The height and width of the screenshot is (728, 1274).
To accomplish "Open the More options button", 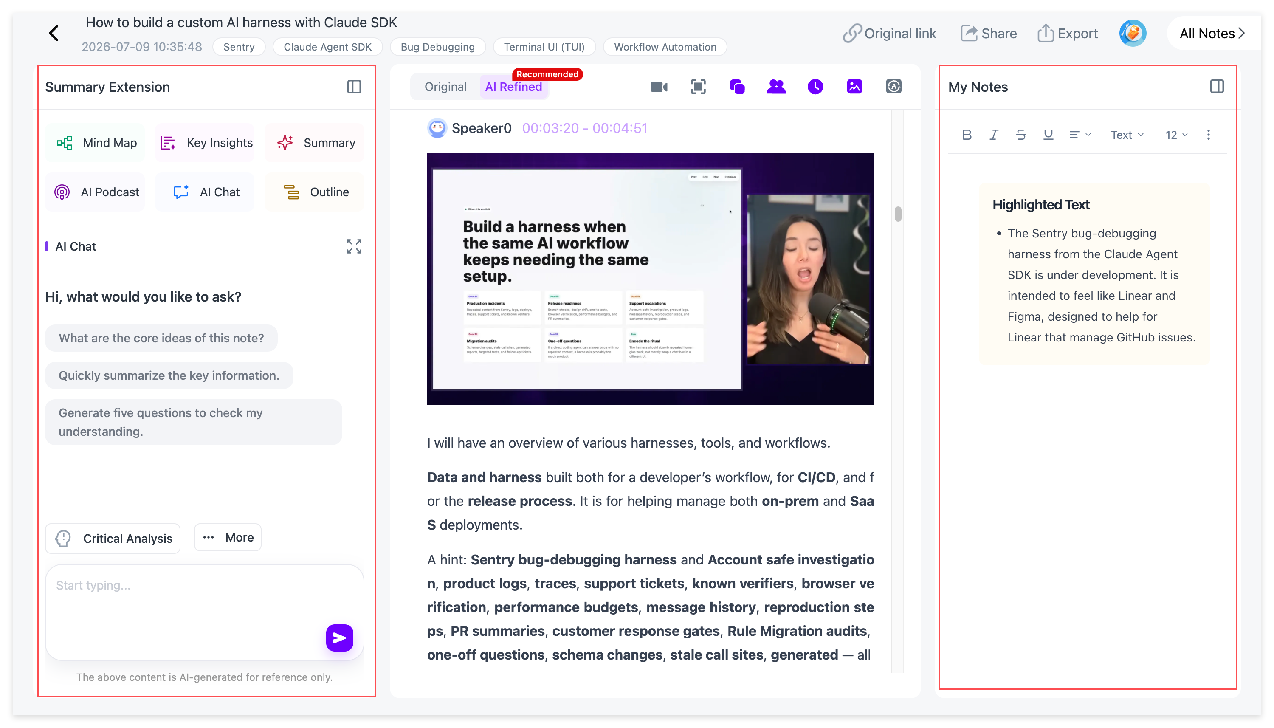I will 228,537.
